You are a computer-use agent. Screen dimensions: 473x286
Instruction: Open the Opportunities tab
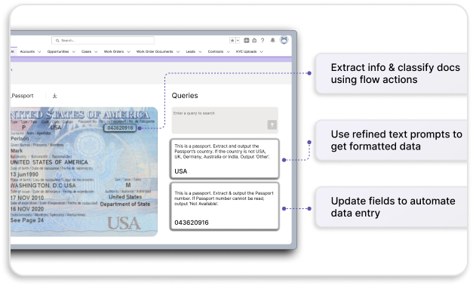tap(58, 51)
